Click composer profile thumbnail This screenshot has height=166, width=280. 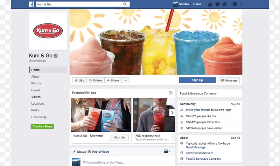click(x=76, y=162)
